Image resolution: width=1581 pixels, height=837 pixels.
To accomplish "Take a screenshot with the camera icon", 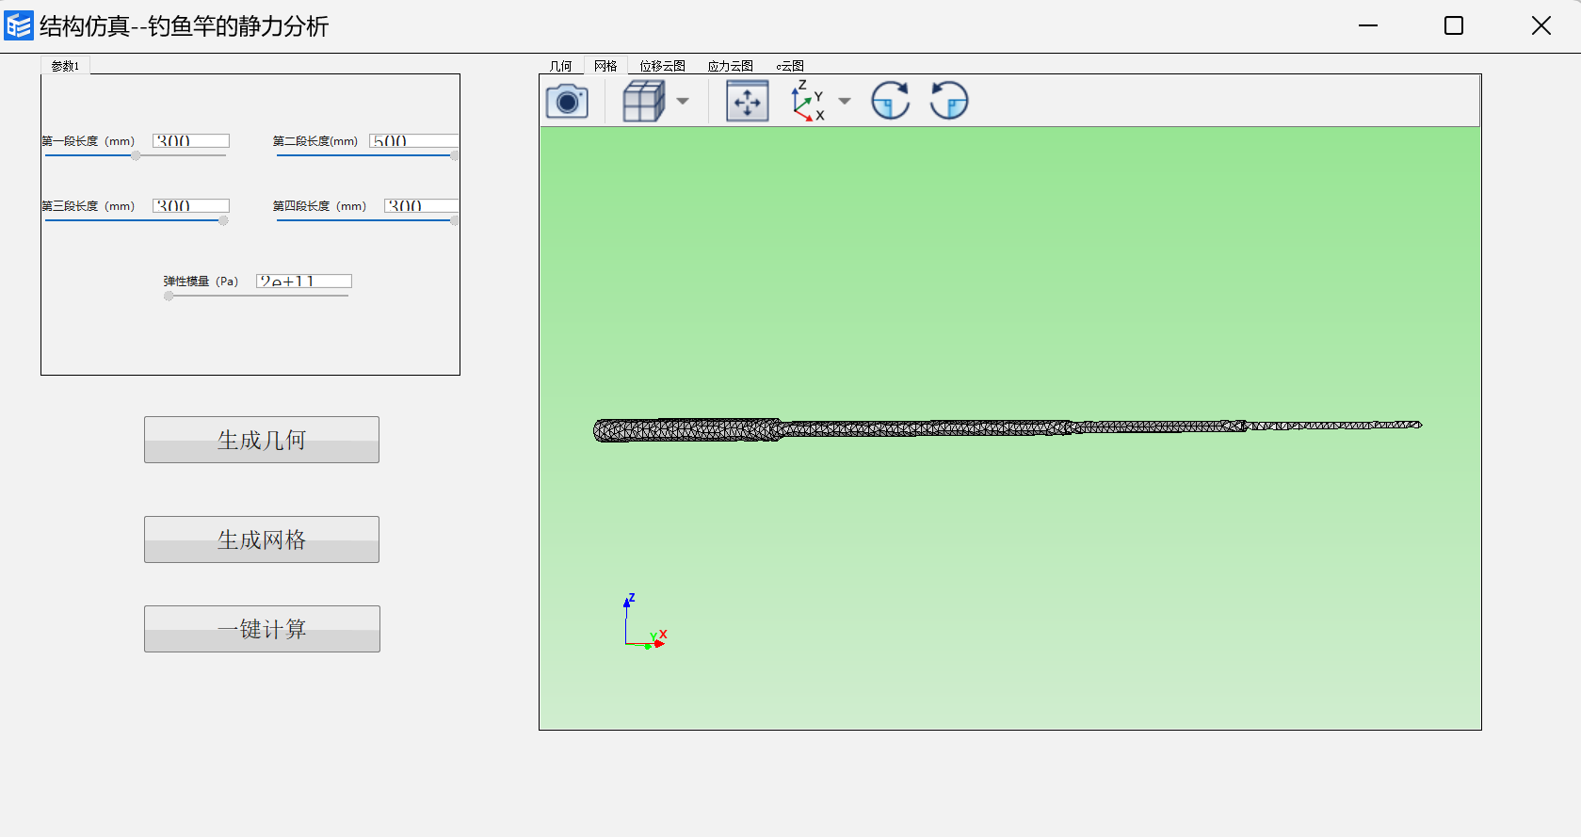I will [567, 101].
